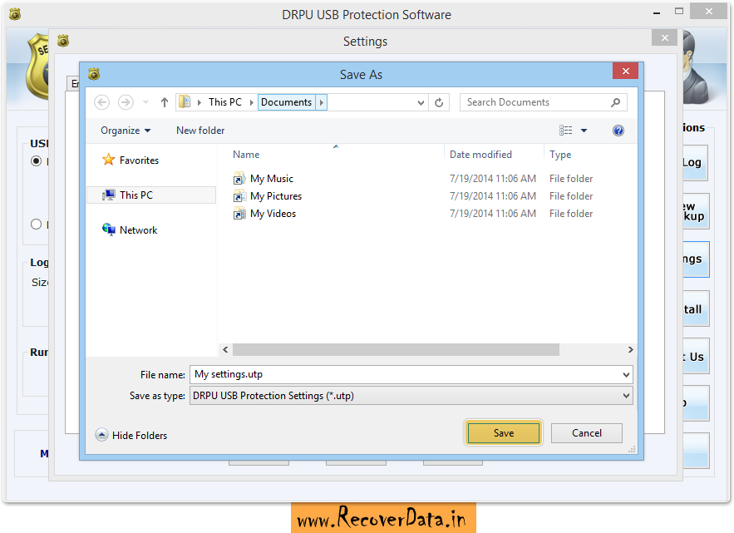Click the DRPU main window title icon
This screenshot has width=734, height=533.
(x=15, y=14)
